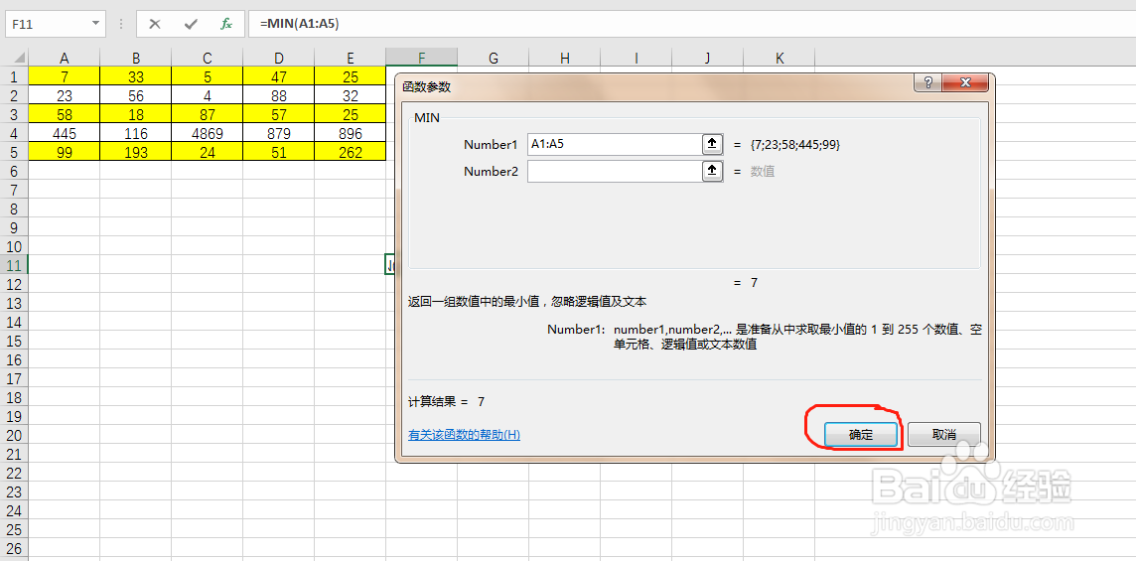Click the formula bar showing =MIN(A1:A5)
The height and width of the screenshot is (561, 1136).
[692, 24]
